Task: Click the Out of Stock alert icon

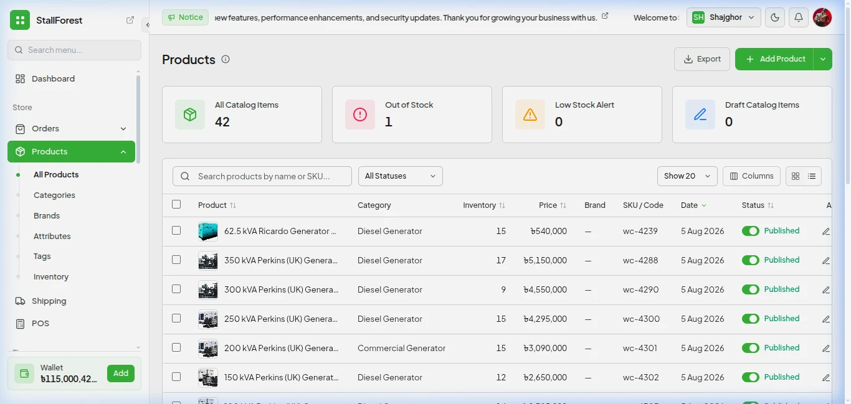Action: click(x=360, y=115)
